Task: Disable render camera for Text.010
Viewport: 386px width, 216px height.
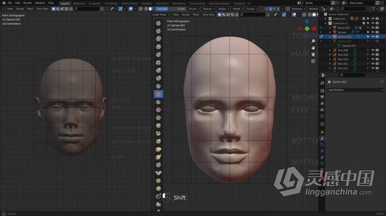Action: (x=377, y=59)
